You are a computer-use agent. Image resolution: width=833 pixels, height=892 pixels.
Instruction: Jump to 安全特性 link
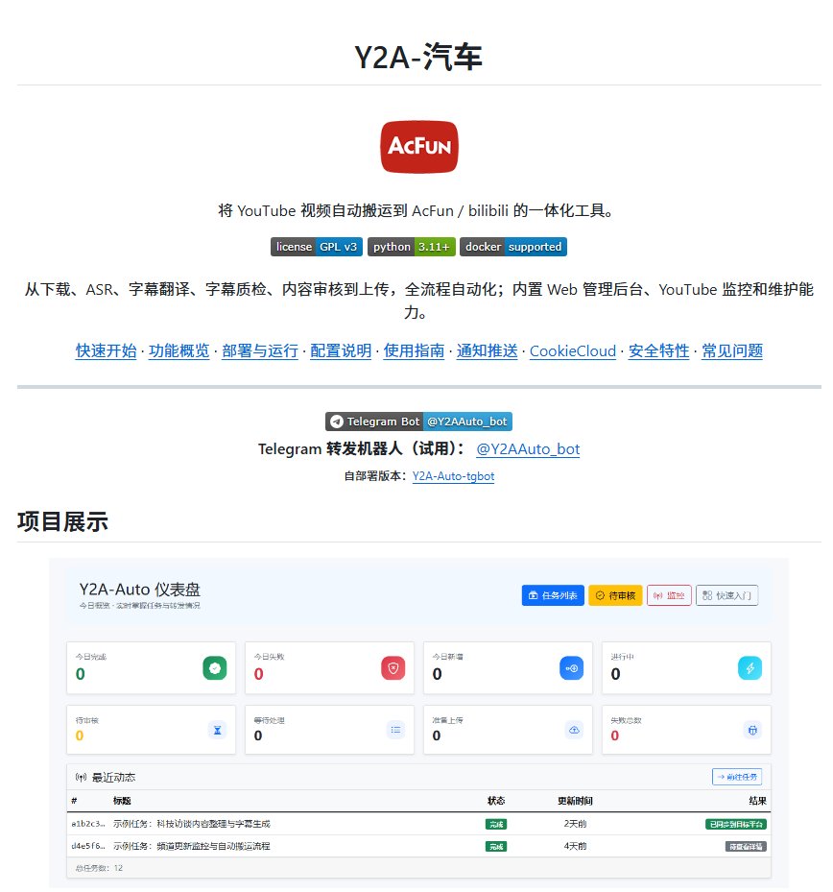tap(658, 351)
